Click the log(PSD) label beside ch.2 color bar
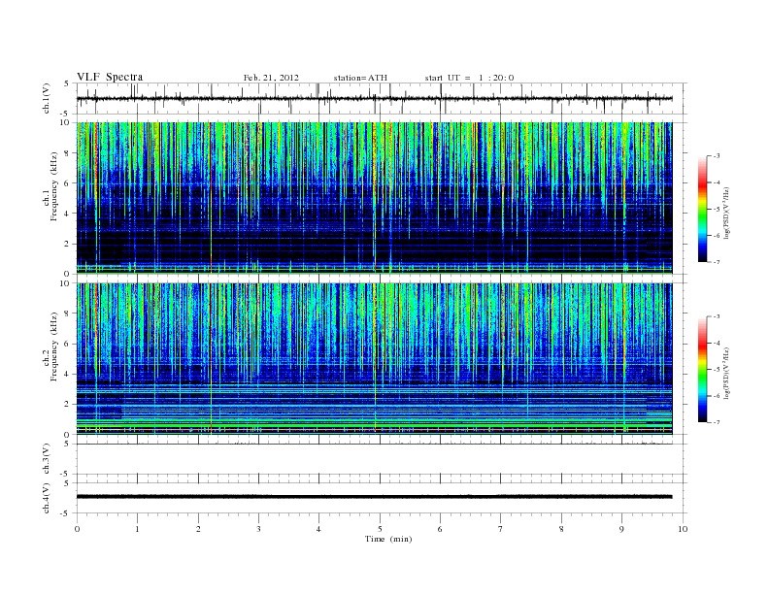This screenshot has height=594, width=769. point(726,373)
